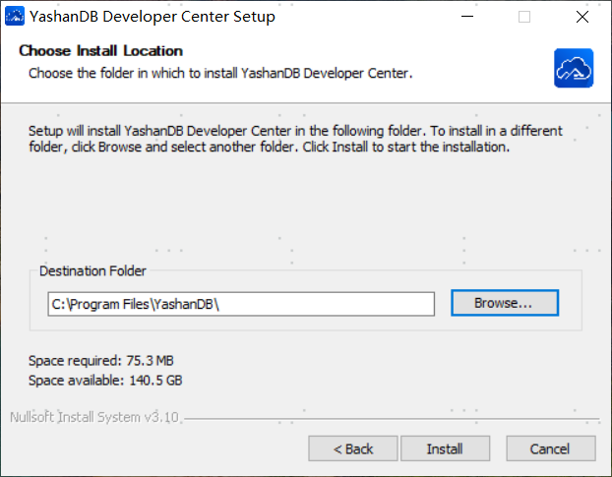The height and width of the screenshot is (477, 612).
Task: Focus the destination folder path field
Action: point(241,304)
